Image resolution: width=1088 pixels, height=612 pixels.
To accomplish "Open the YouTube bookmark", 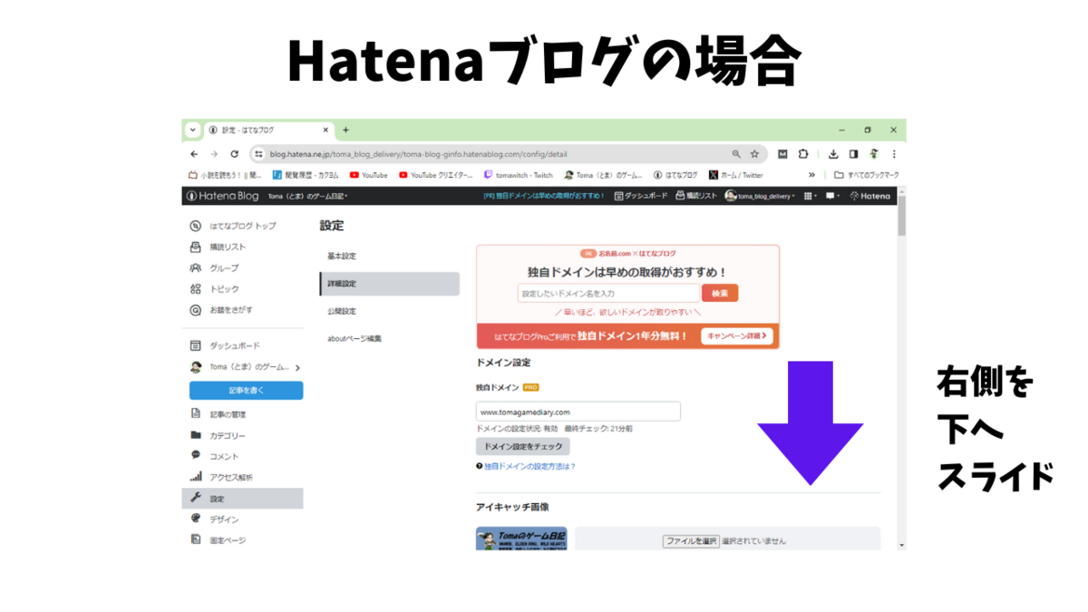I will [x=368, y=175].
